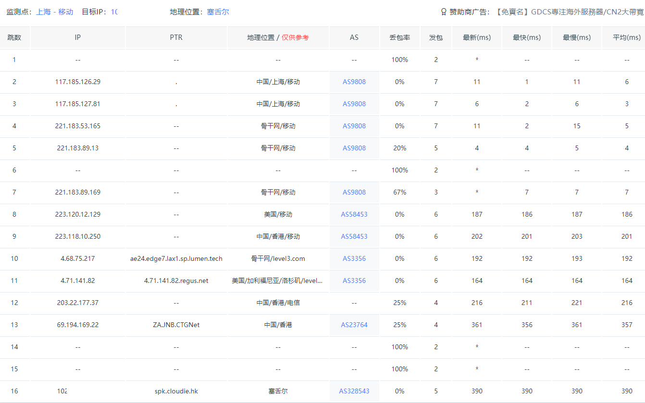The image size is (645, 403).
Task: Click location 塞舌尔 in hop 16
Action: tap(278, 391)
